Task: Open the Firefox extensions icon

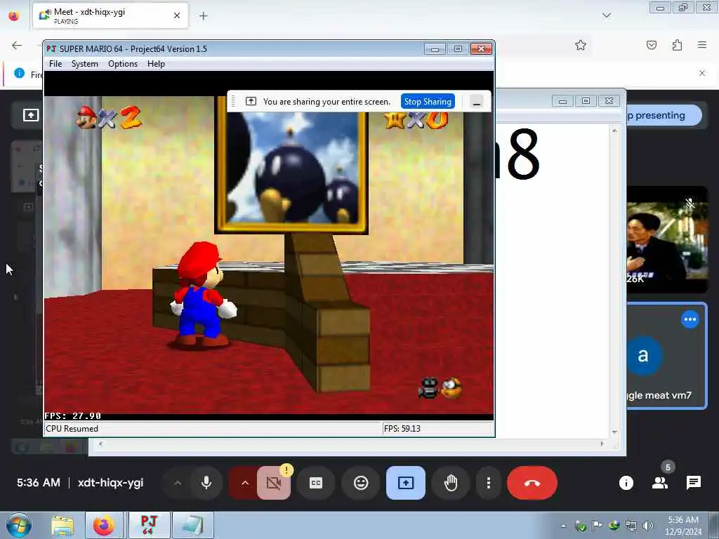Action: click(677, 45)
